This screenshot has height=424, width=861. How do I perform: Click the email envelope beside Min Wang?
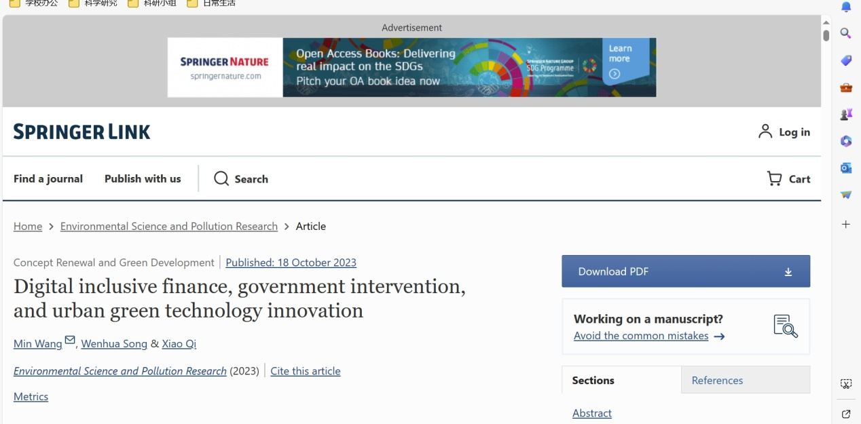70,340
